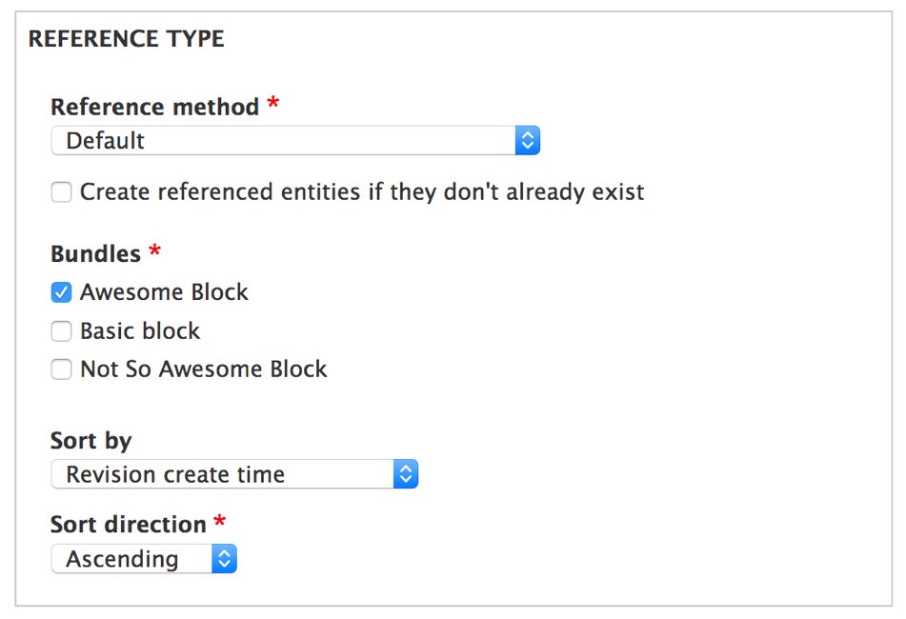Viewport: 906px width, 619px height.
Task: Click the REFERENCE TYPE heading text
Action: [x=126, y=39]
